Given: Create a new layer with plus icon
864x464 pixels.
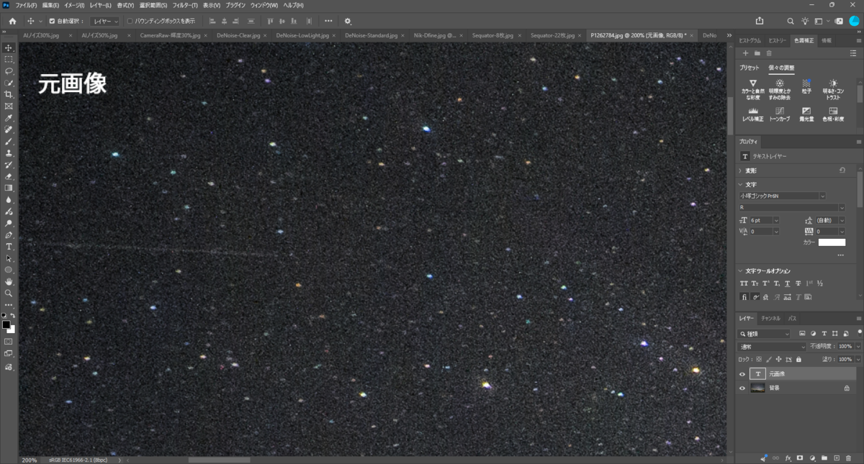Looking at the screenshot, I should [x=836, y=458].
